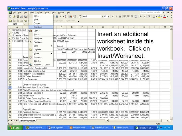Screen dimensions: 182x136
Task: Click the diagram icon in Insert menu
Action: click(x=31, y=57)
